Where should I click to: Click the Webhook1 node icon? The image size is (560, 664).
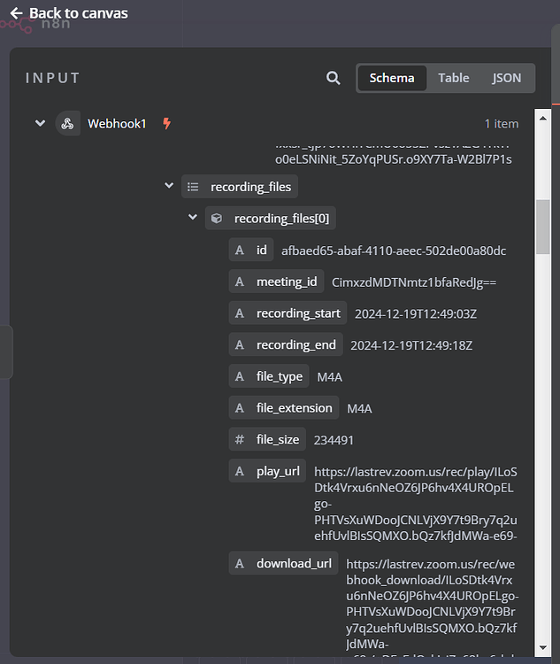[x=67, y=124]
